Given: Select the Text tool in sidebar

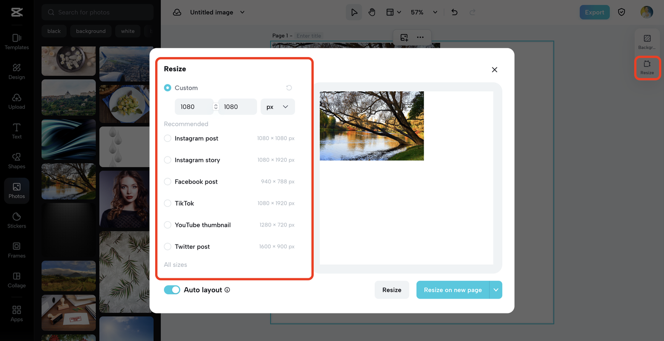Looking at the screenshot, I should tap(17, 131).
